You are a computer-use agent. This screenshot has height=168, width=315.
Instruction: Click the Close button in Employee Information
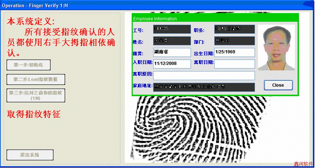tap(278, 85)
